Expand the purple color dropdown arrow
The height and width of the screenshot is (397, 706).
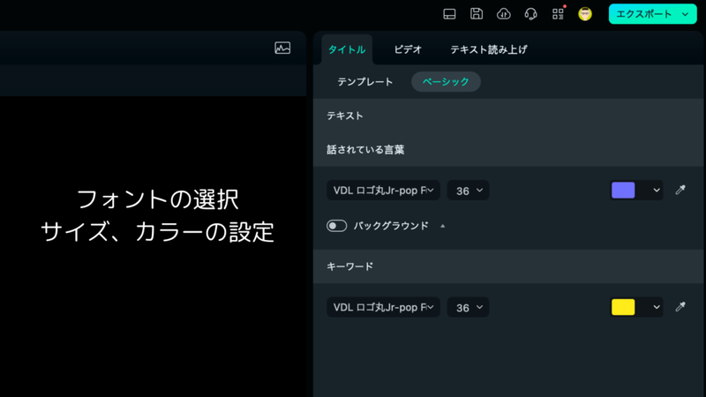point(657,190)
